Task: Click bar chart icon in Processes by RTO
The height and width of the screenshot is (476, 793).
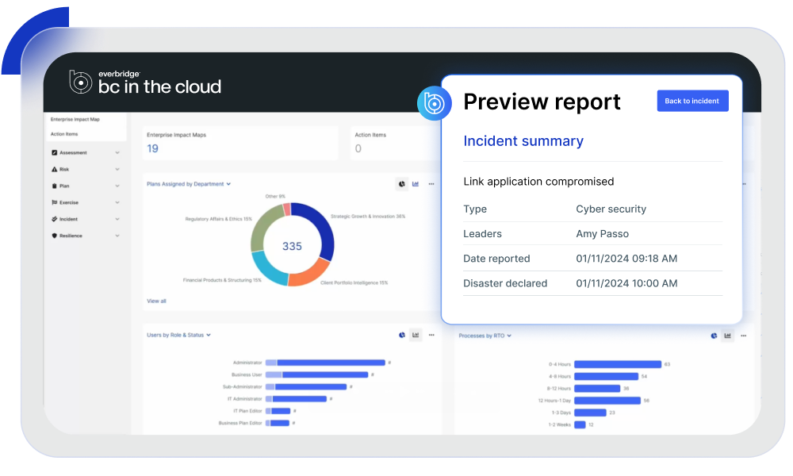Action: [727, 336]
